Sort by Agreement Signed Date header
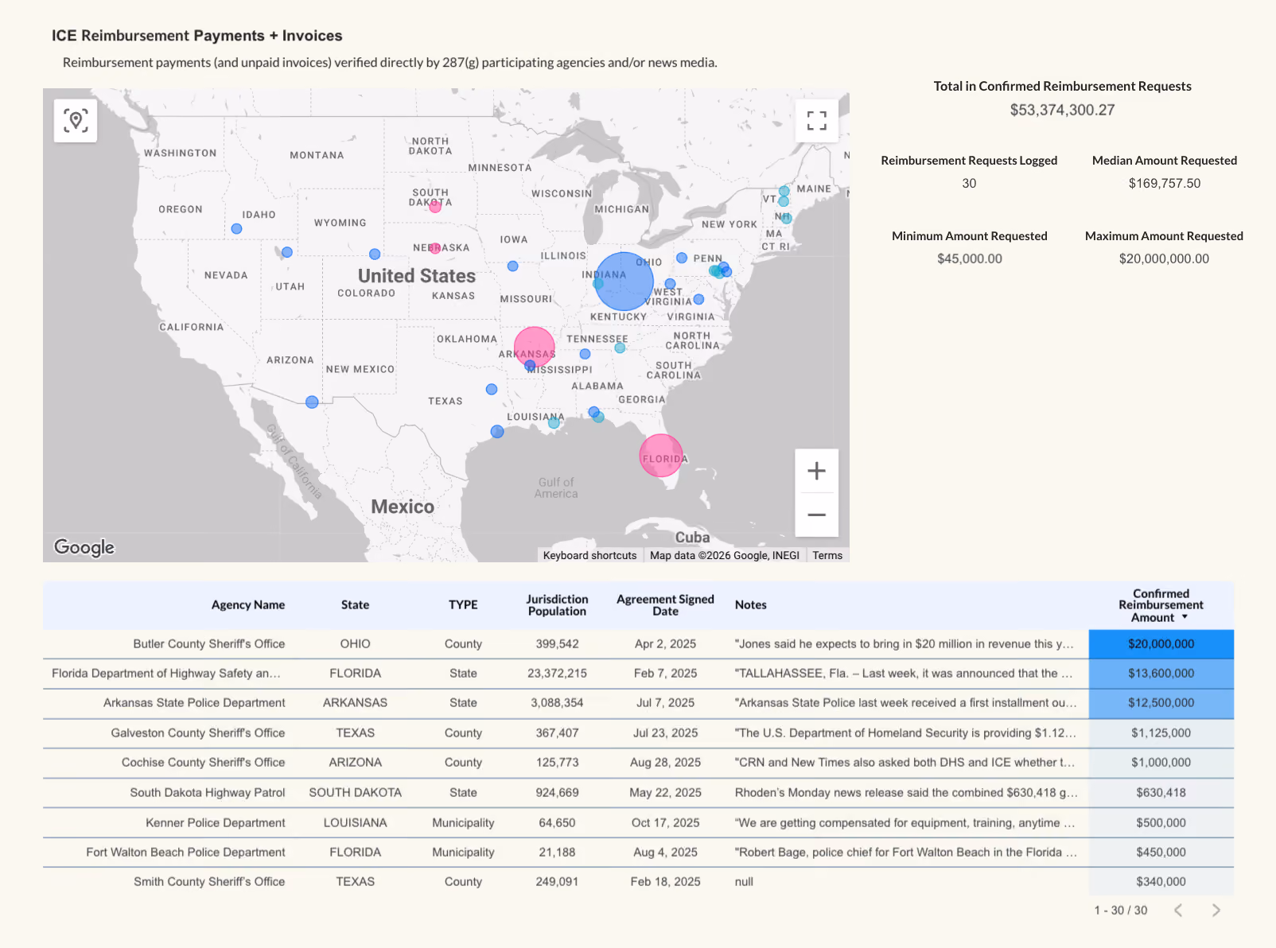This screenshot has height=948, width=1276. click(x=665, y=605)
